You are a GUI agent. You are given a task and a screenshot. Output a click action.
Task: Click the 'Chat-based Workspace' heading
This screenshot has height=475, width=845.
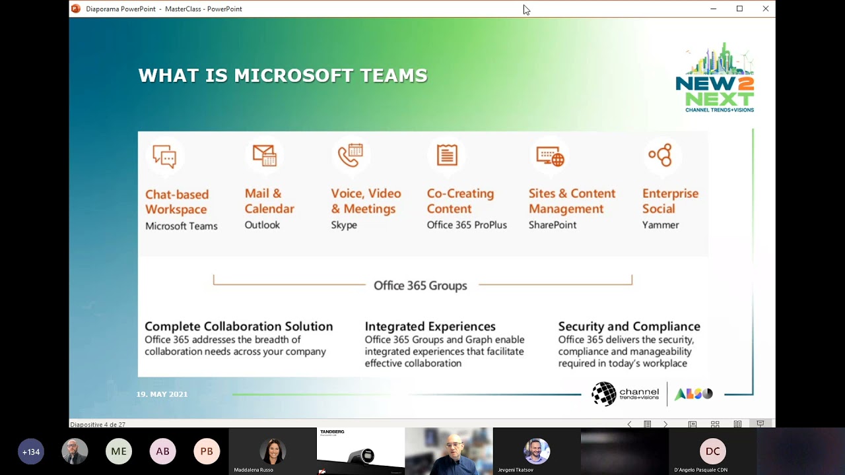click(177, 202)
